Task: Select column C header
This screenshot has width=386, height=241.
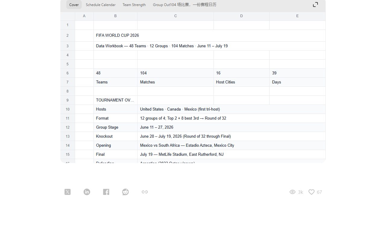Action: tap(176, 16)
